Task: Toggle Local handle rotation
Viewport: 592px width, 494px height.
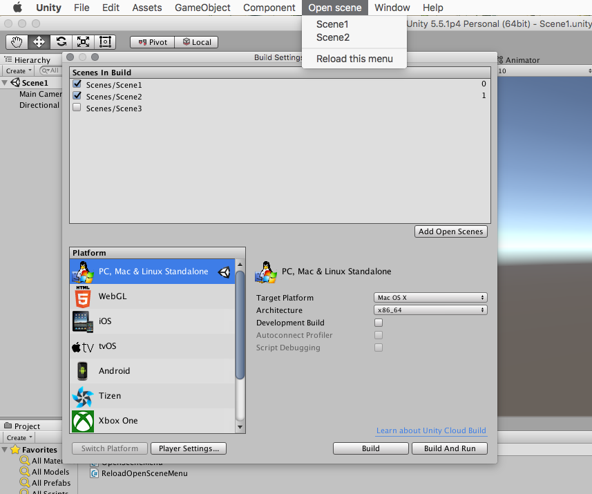Action: (x=196, y=42)
